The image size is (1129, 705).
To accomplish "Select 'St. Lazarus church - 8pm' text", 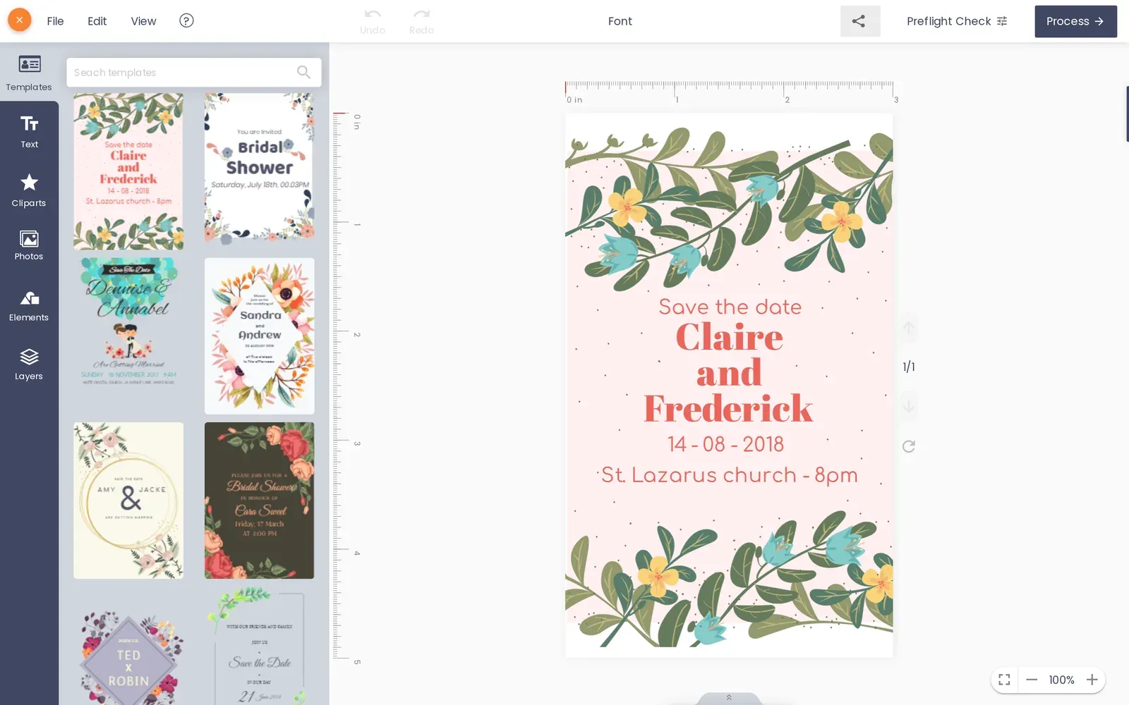I will (x=729, y=475).
